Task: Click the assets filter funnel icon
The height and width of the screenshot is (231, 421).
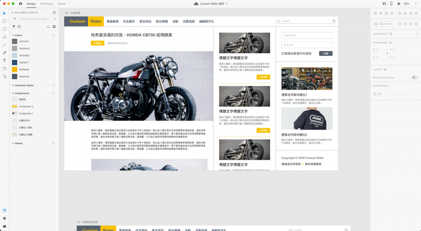Action: click(x=14, y=27)
